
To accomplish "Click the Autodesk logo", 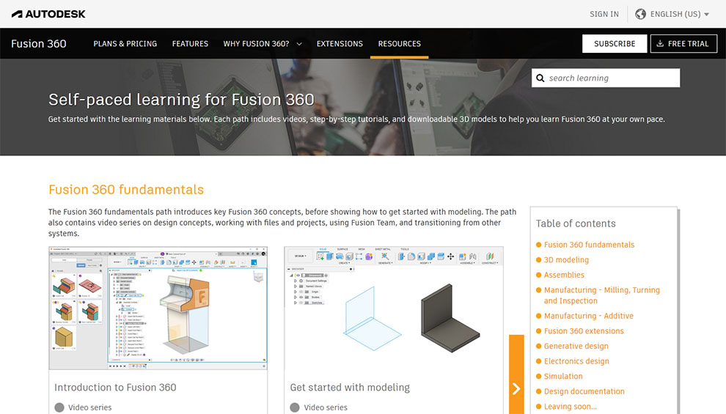I will [48, 14].
